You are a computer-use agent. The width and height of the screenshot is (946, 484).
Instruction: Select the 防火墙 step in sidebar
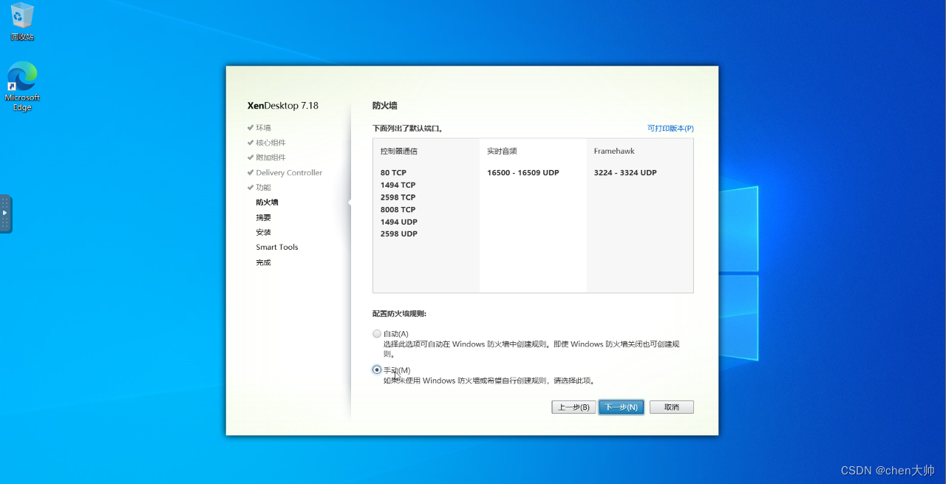coord(267,202)
